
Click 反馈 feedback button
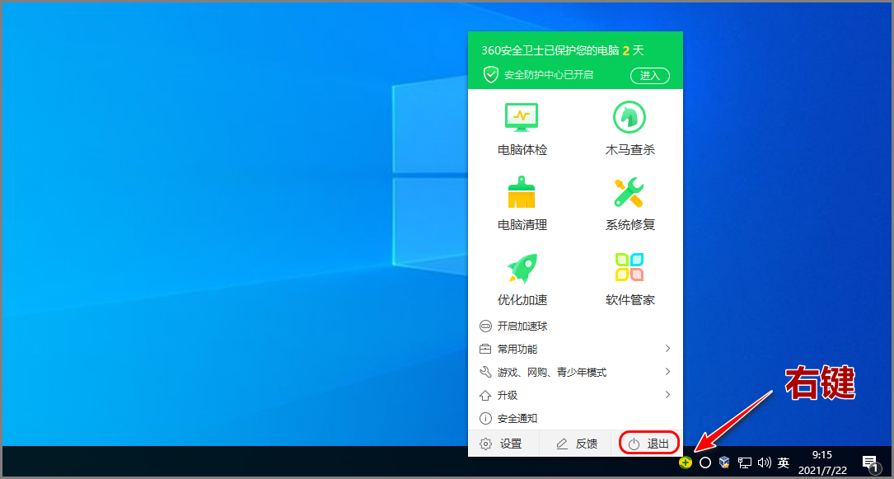575,444
